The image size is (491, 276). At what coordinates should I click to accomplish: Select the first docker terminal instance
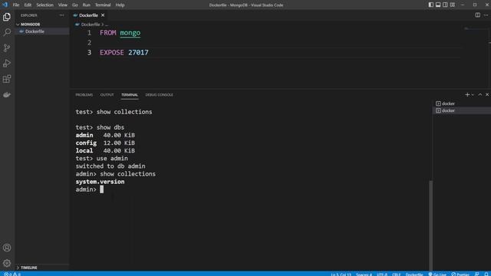[462, 103]
